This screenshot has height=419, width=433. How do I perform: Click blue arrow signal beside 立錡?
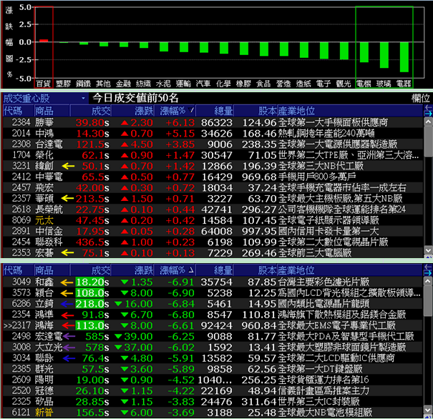point(67,304)
